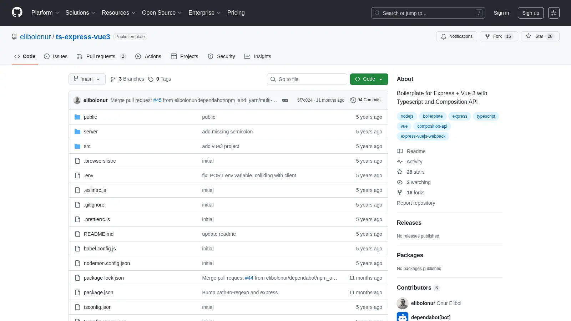Click the file icon beside README.md
571x321 pixels.
[77, 234]
